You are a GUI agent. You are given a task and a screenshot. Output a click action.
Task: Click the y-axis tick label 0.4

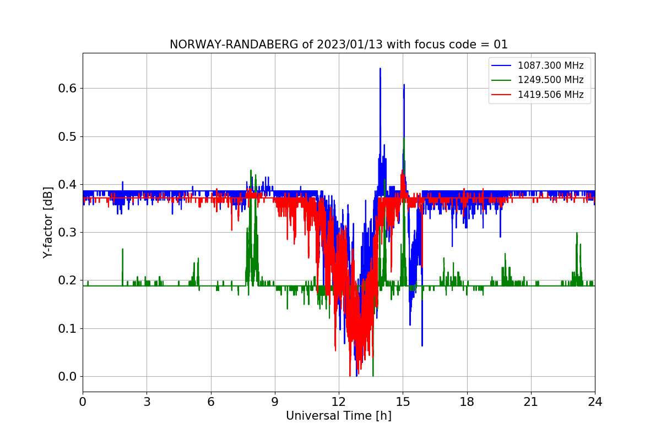click(x=67, y=185)
